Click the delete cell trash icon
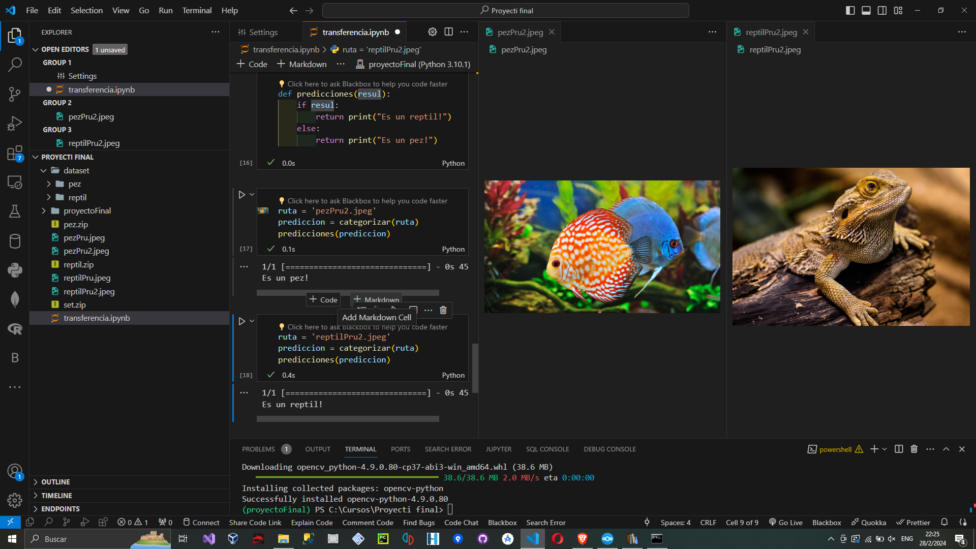The image size is (976, 549). point(443,310)
